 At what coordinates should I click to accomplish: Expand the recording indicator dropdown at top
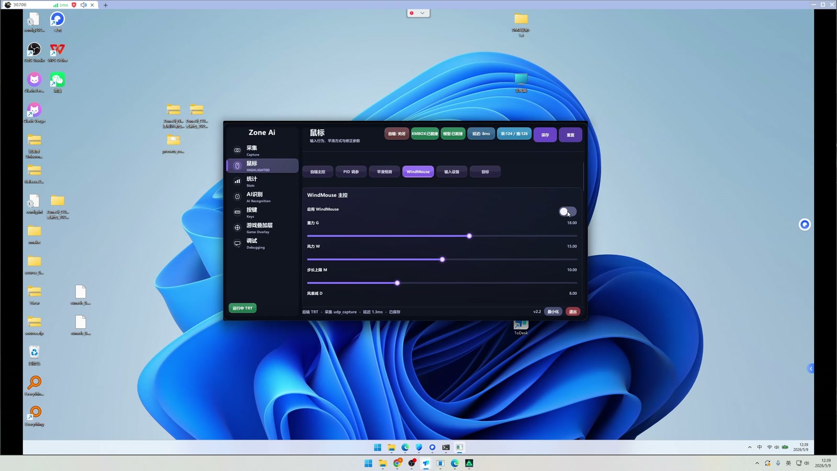point(423,13)
